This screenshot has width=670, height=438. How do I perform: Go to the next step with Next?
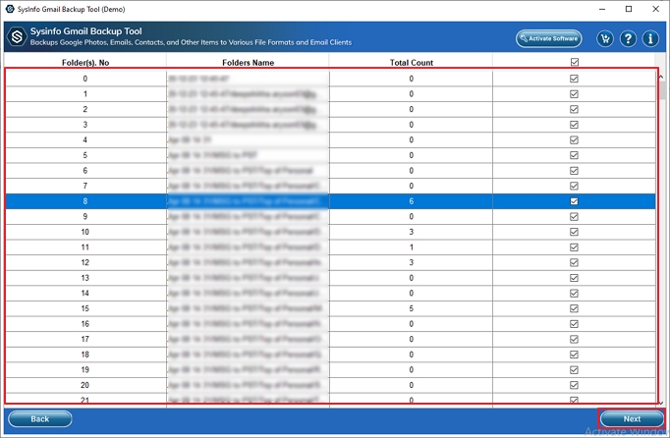click(632, 418)
